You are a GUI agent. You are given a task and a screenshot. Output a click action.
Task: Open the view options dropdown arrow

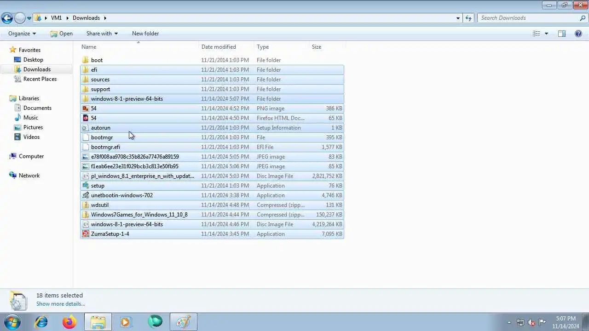546,34
